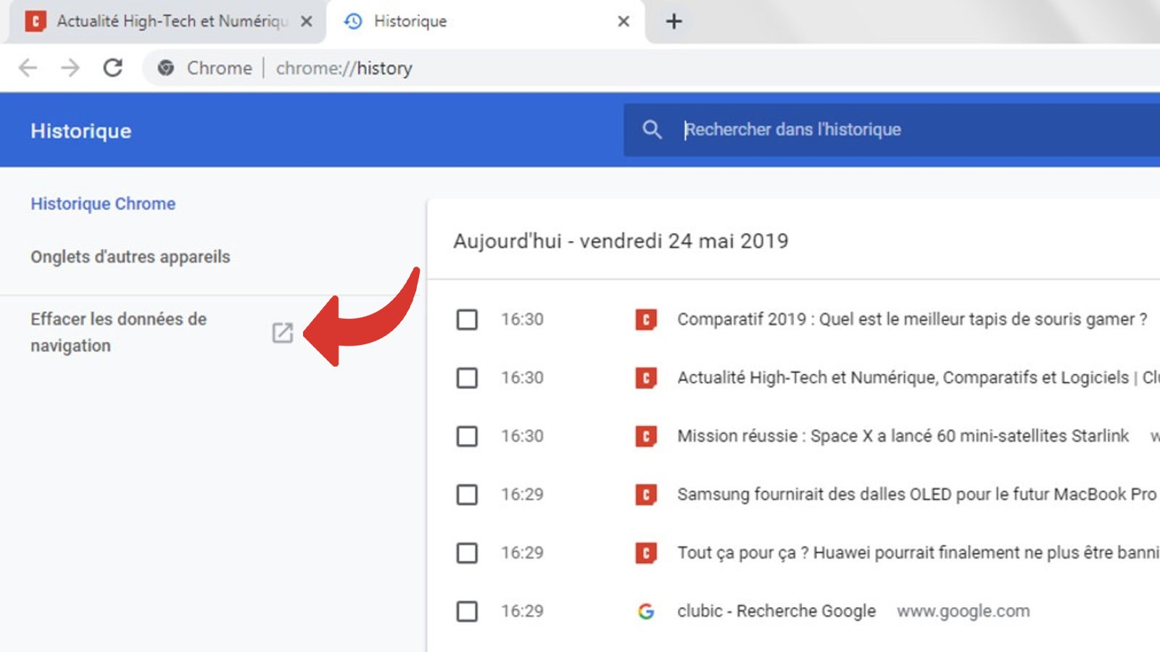This screenshot has height=652, width=1160.
Task: Open Historique Chrome in the sidebar
Action: 103,204
